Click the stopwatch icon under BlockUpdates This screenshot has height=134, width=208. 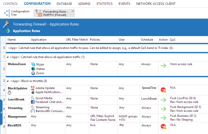pyautogui.click(x=10, y=93)
